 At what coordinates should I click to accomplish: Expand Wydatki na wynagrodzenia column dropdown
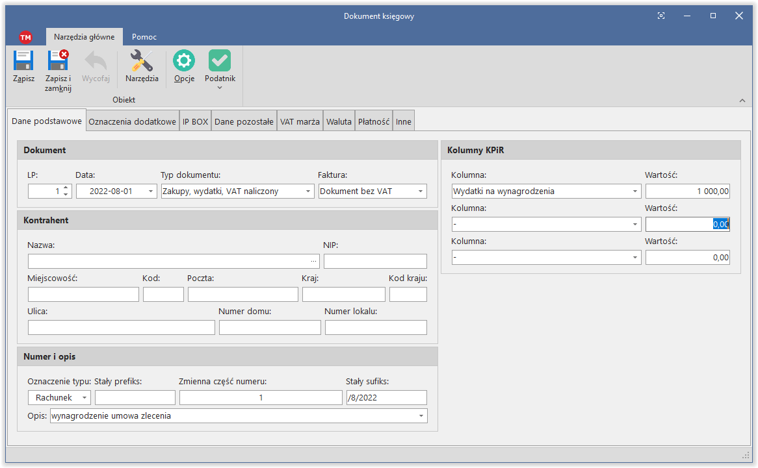634,191
